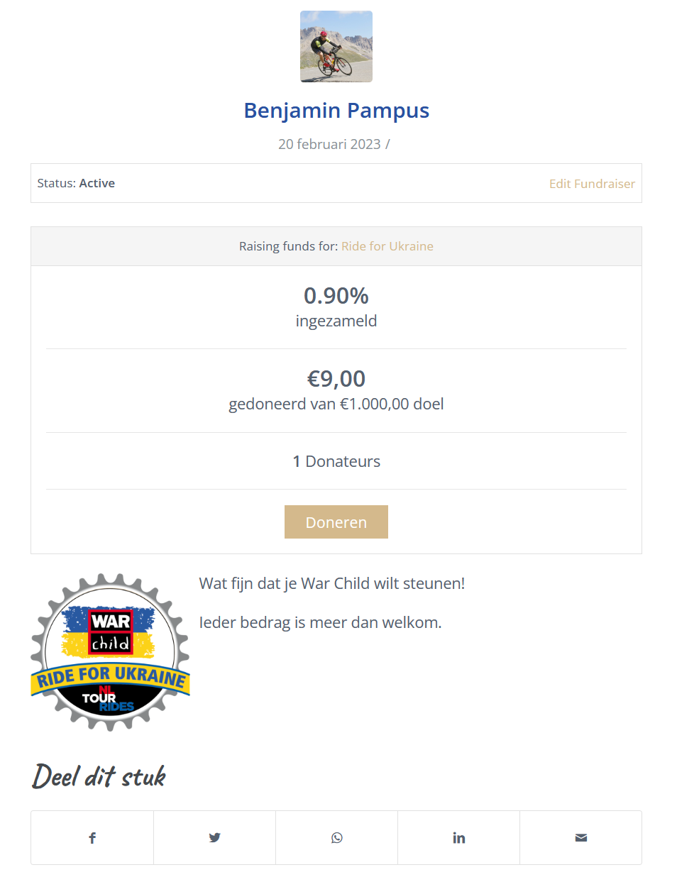Select the 1 Donateurs count
The image size is (677, 882).
[336, 461]
